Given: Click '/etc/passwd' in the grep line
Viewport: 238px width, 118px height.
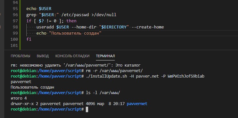Looking at the screenshot, I should 75,15.
